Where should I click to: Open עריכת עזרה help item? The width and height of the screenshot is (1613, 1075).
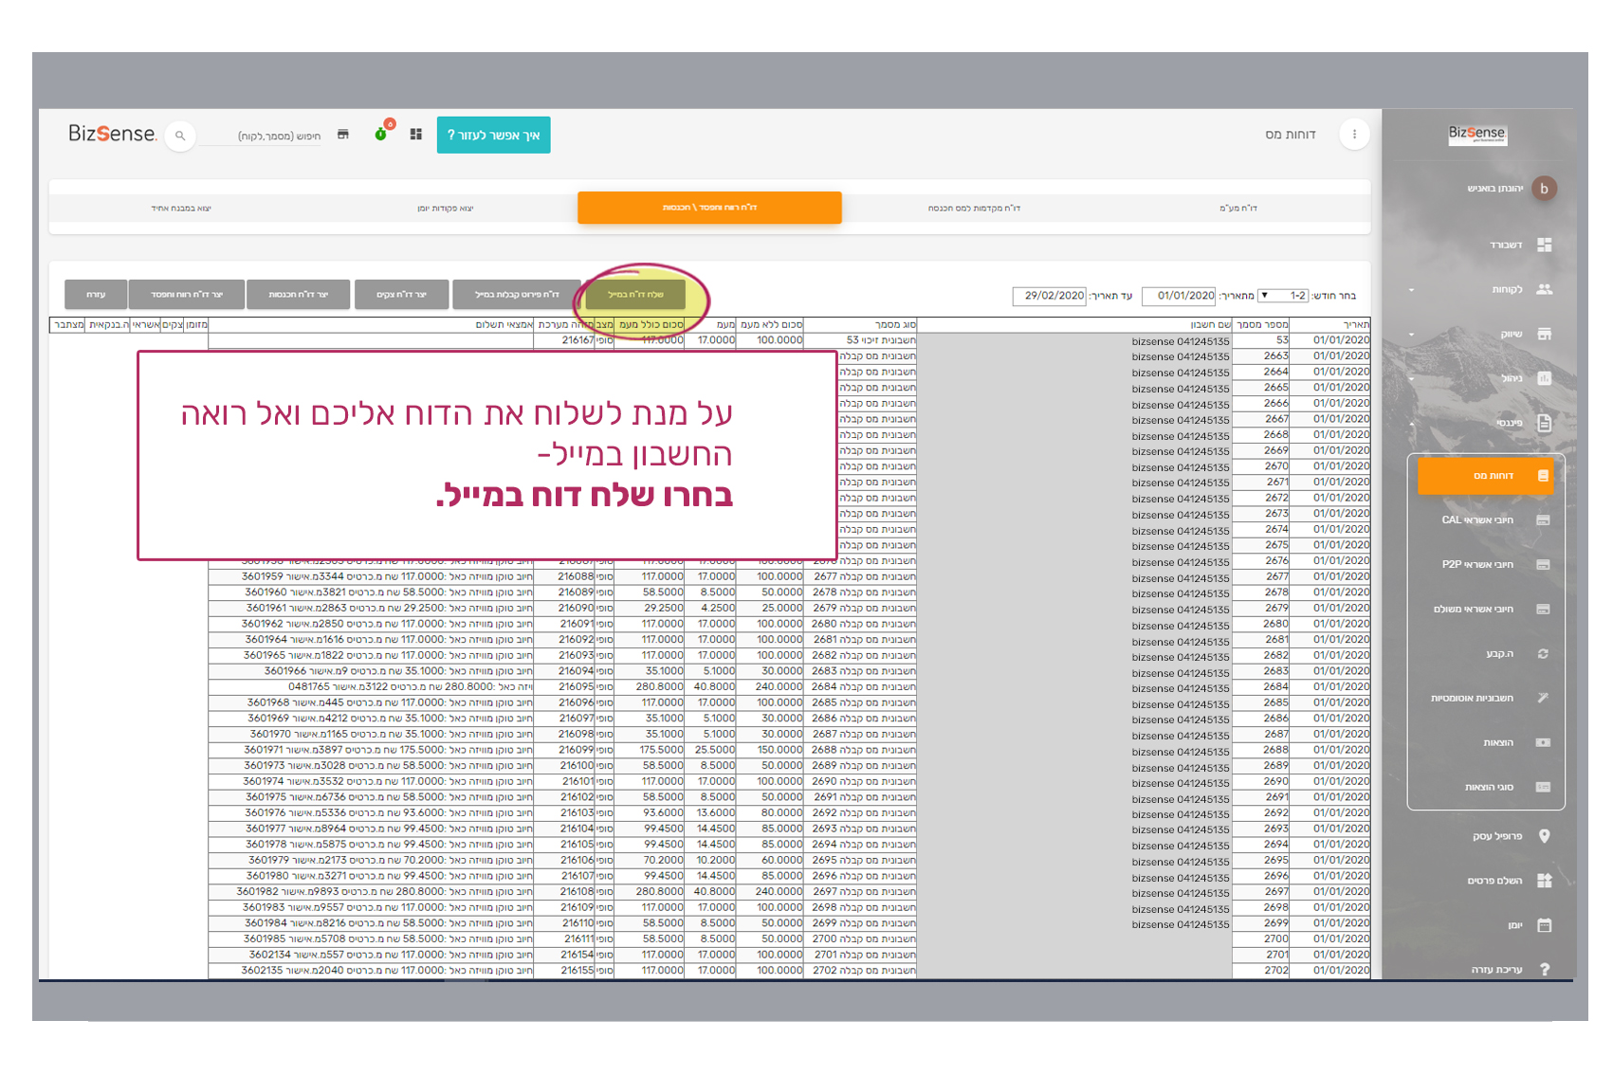[x=1510, y=969]
